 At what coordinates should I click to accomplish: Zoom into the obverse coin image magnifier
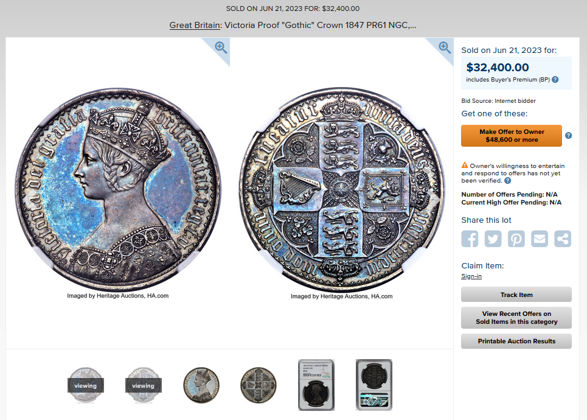220,47
